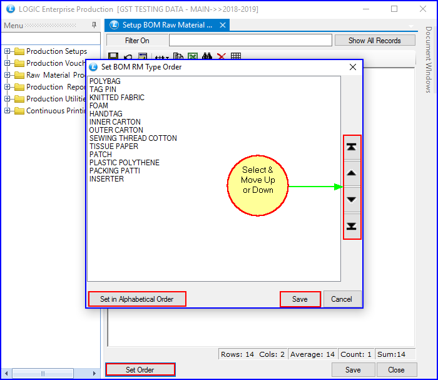Switch to Setup BOM Raw Material tab
This screenshot has width=438, height=380.
click(167, 25)
